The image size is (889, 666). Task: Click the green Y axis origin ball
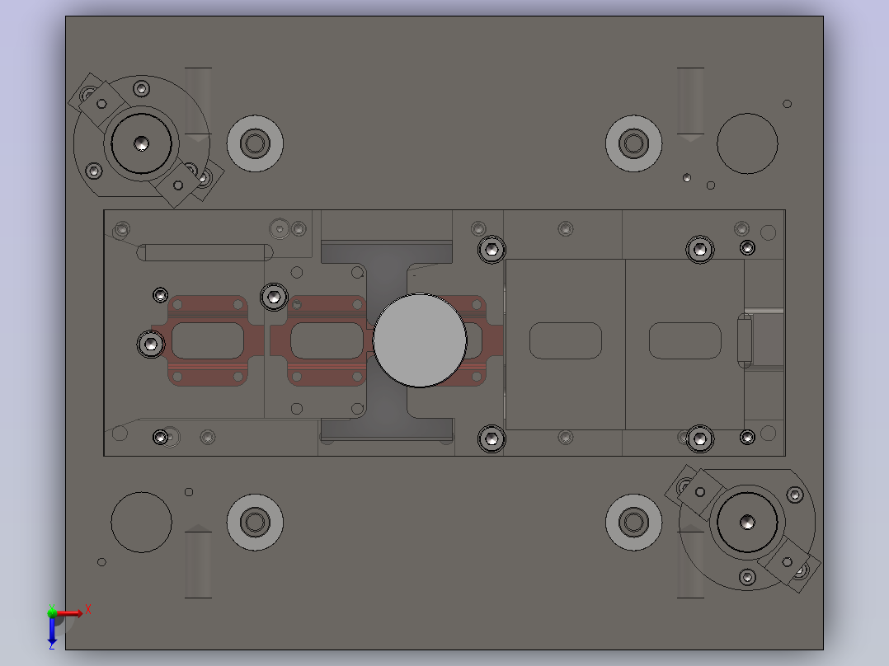point(52,612)
